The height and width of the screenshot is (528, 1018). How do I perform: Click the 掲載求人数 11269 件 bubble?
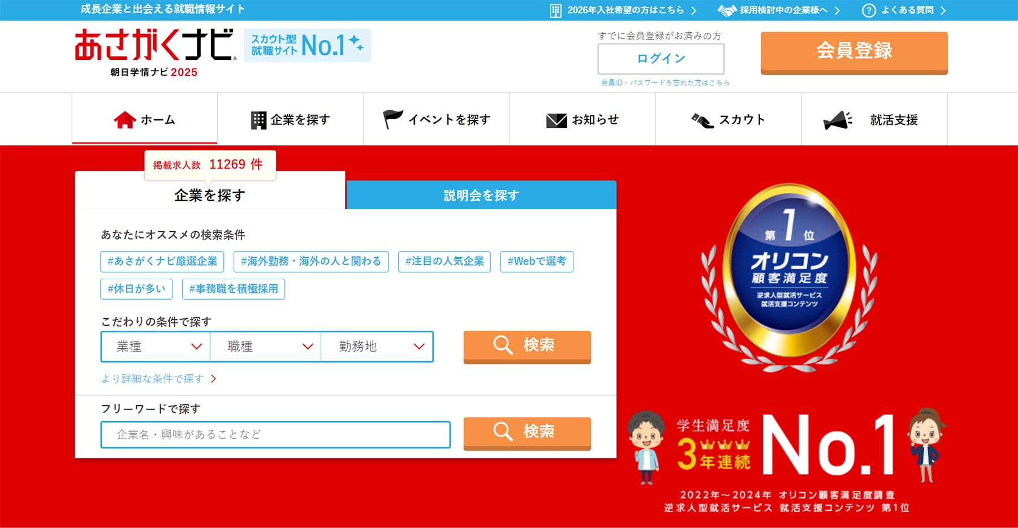click(x=210, y=165)
